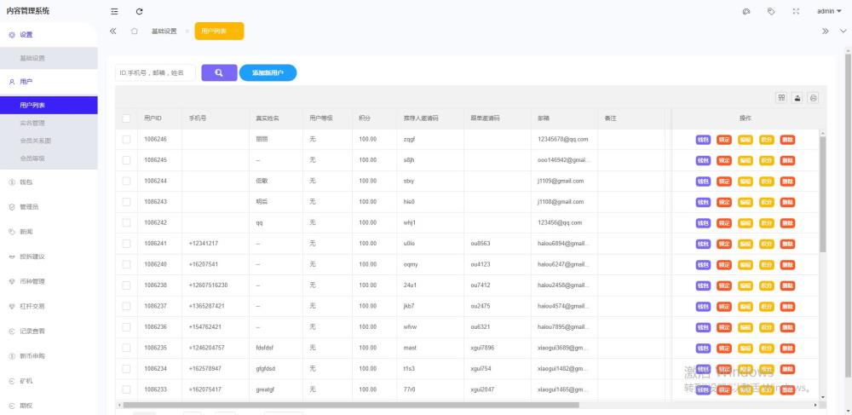Screen dimensions: 852x415
Task: Toggle fullscreen using the header icon
Action: [x=796, y=11]
